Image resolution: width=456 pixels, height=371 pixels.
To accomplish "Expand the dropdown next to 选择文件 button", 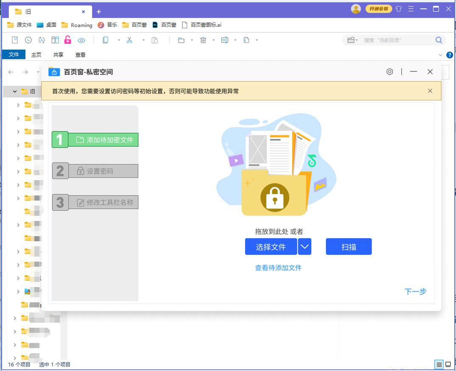I will pos(304,246).
